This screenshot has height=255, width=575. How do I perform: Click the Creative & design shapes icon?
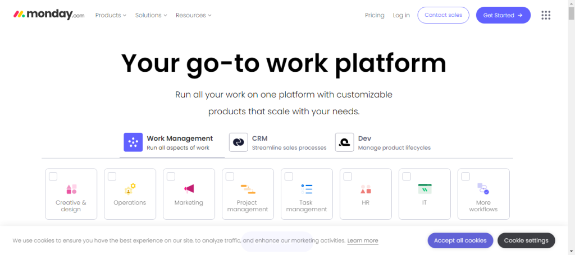(x=71, y=189)
